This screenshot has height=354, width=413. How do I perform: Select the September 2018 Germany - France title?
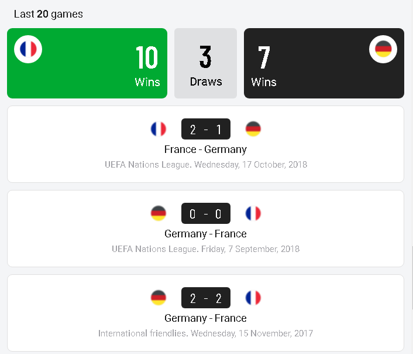point(205,234)
